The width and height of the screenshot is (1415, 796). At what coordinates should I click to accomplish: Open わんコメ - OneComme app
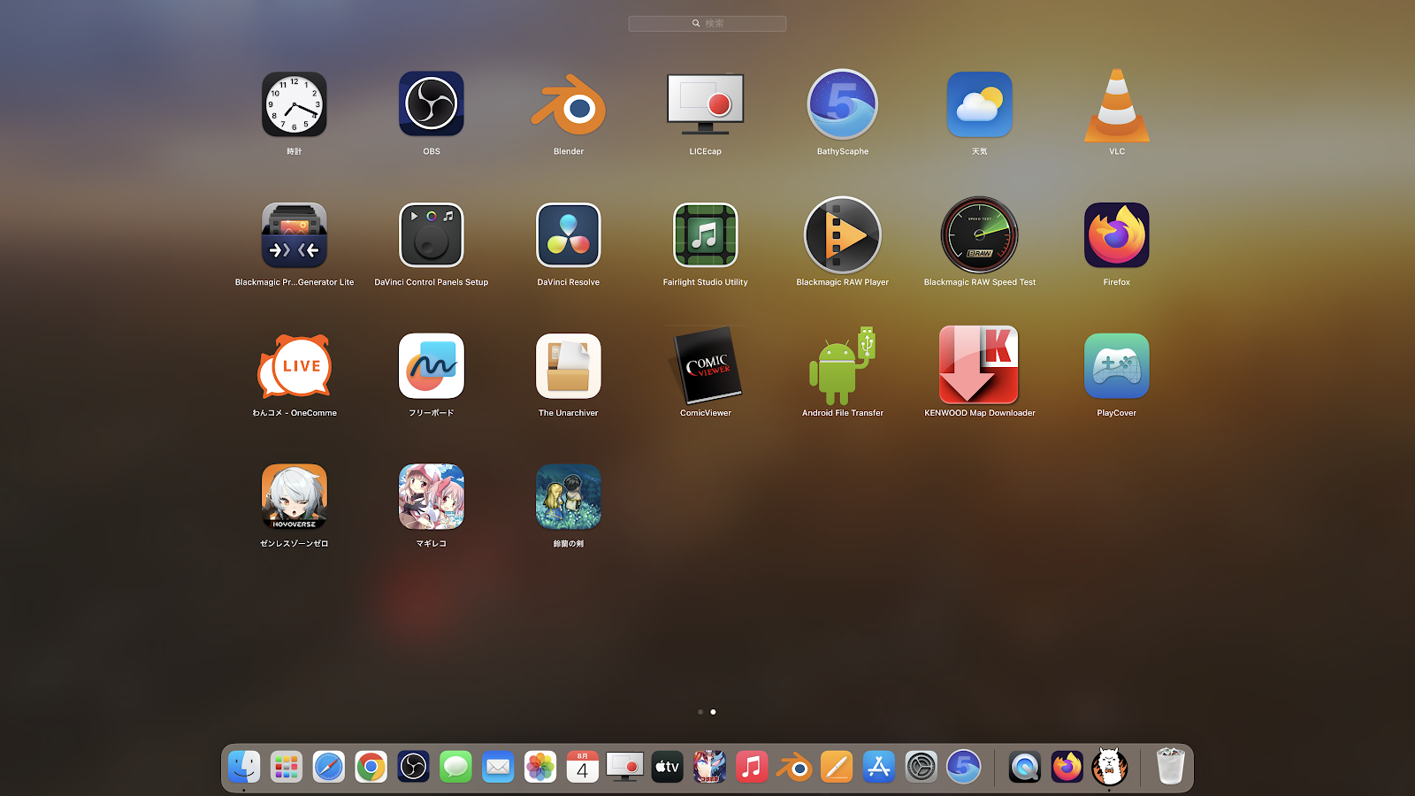tap(294, 366)
